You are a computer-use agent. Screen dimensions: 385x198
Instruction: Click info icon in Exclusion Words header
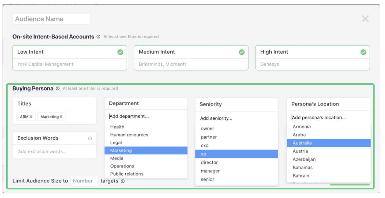tap(90, 138)
